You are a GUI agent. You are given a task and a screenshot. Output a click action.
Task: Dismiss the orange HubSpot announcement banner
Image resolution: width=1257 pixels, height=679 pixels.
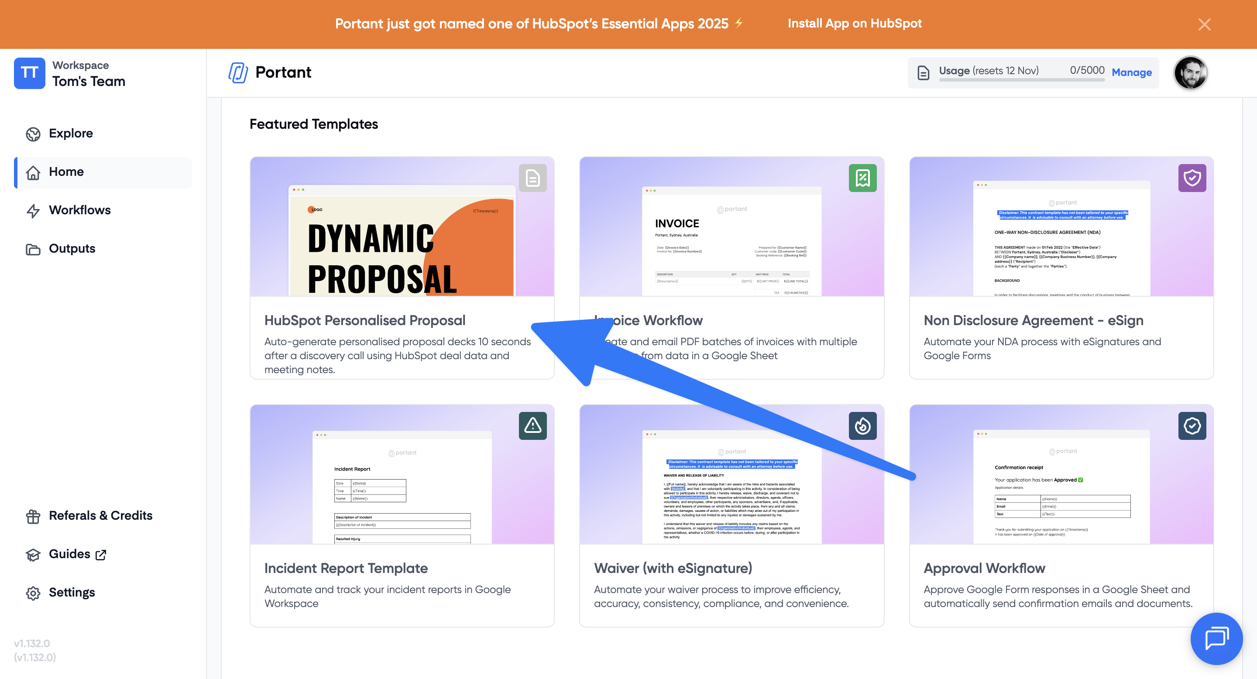pos(1204,24)
